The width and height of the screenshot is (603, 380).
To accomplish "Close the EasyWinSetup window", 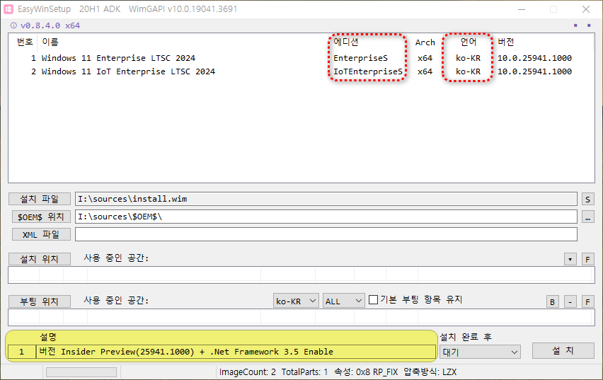I will tap(586, 9).
